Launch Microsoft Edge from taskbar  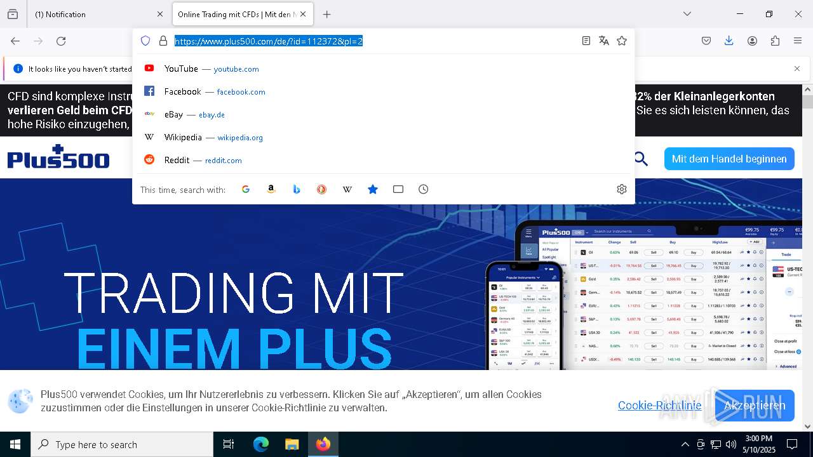tap(261, 444)
